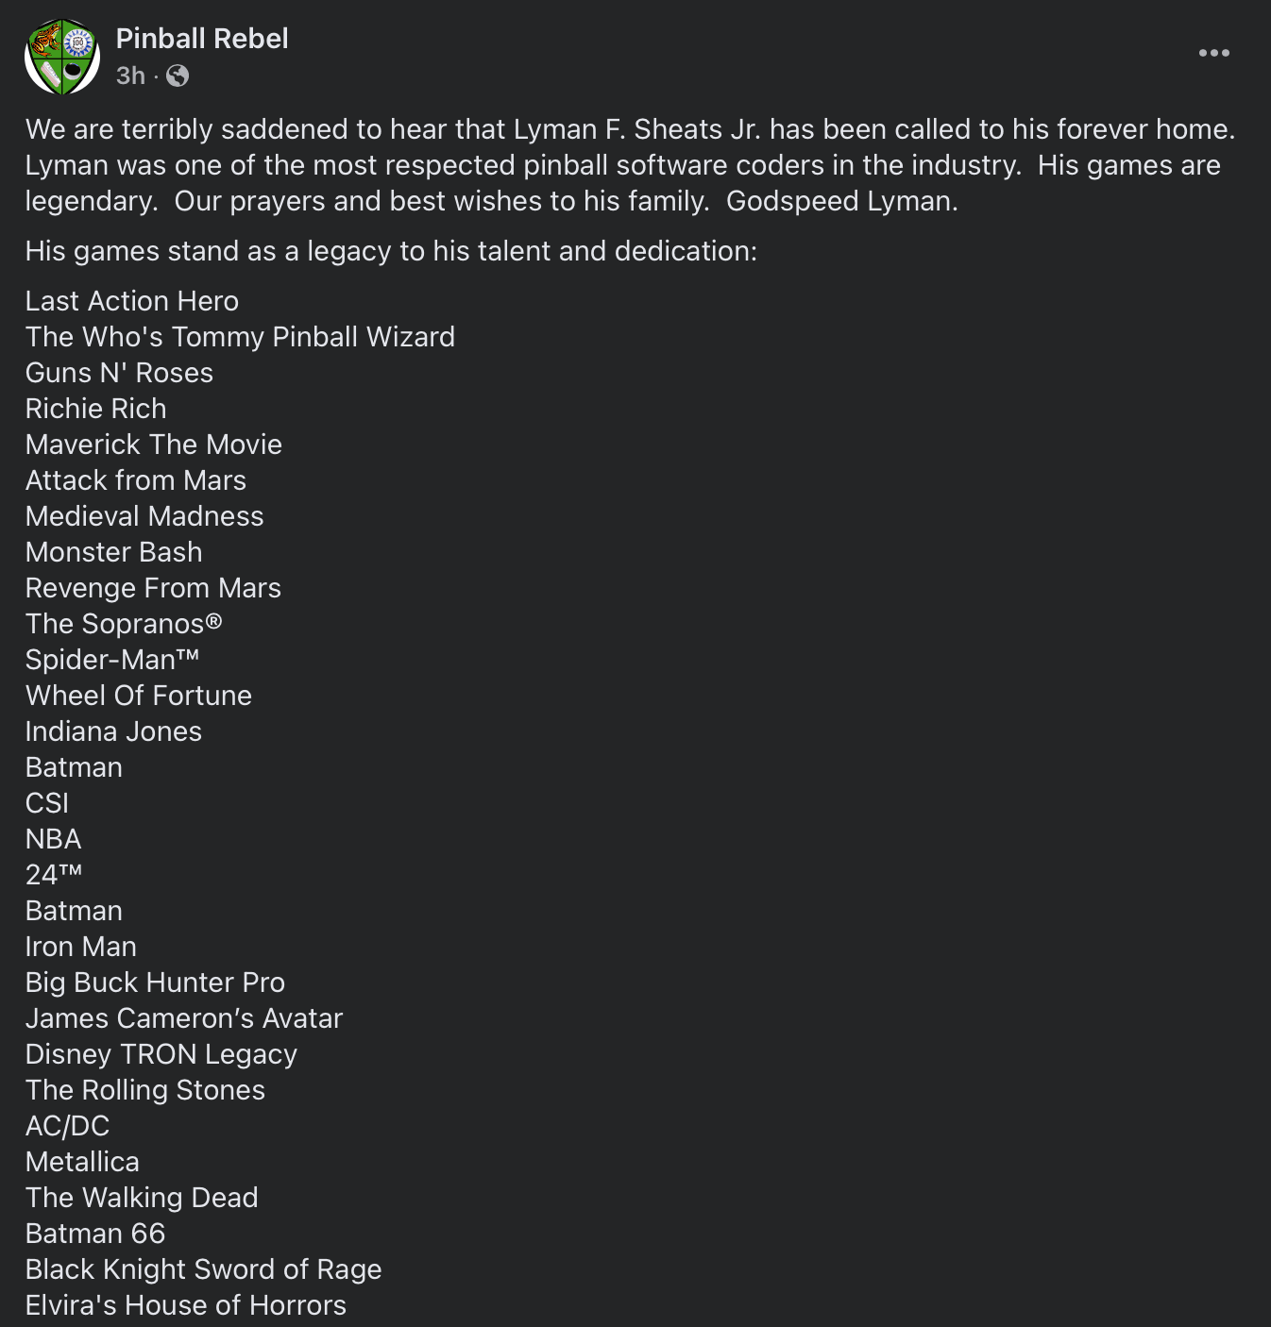Click the Wheel Of Fortune entry
The height and width of the screenshot is (1327, 1271).
(138, 696)
